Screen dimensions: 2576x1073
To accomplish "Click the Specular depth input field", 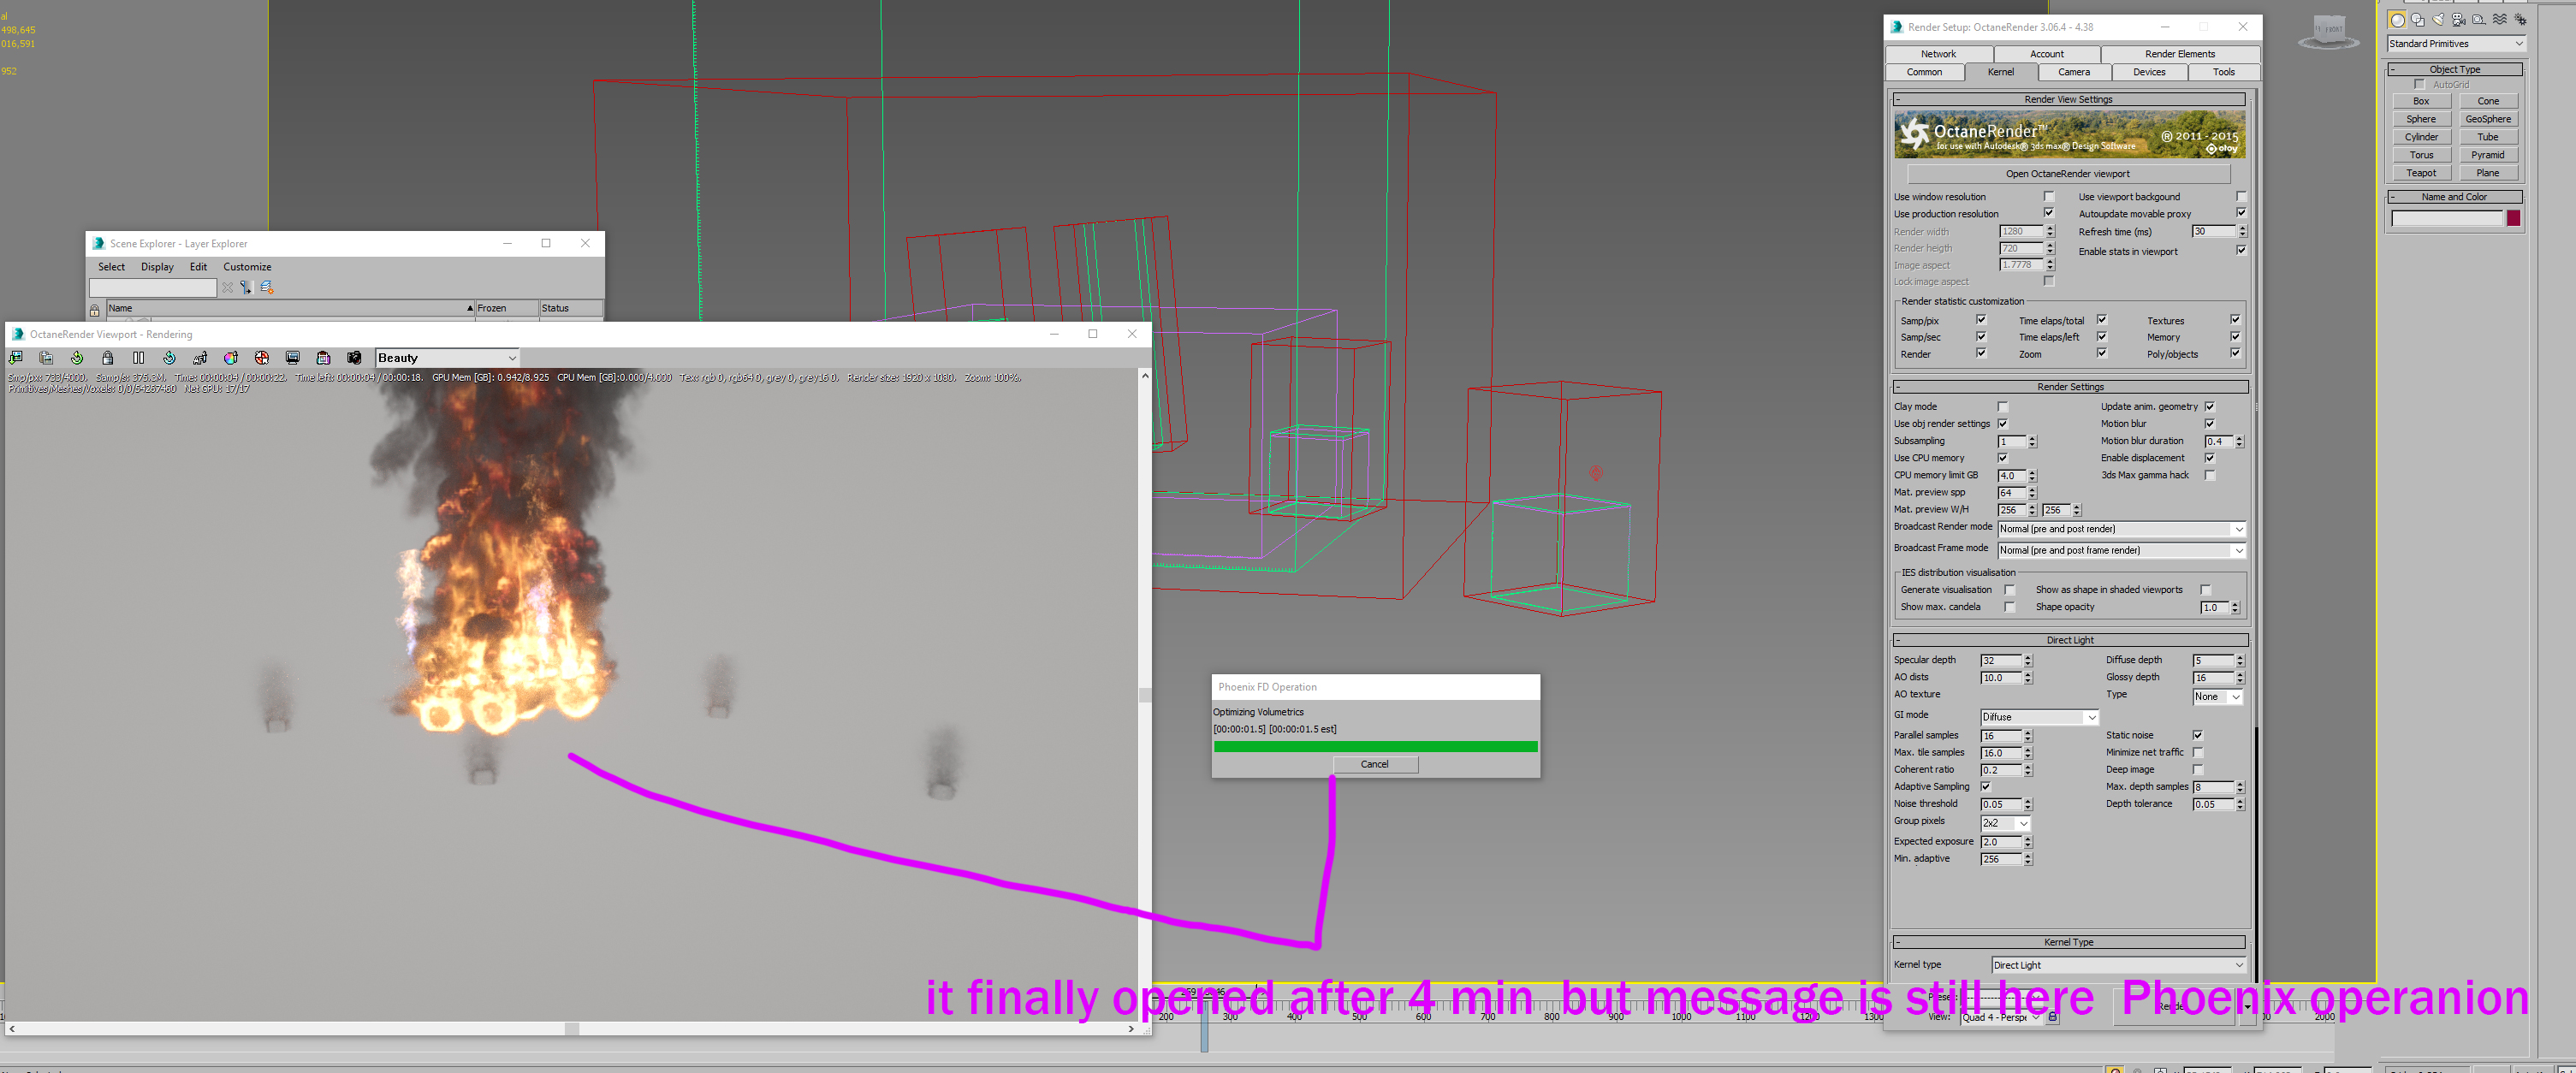I will pyautogui.click(x=2000, y=660).
